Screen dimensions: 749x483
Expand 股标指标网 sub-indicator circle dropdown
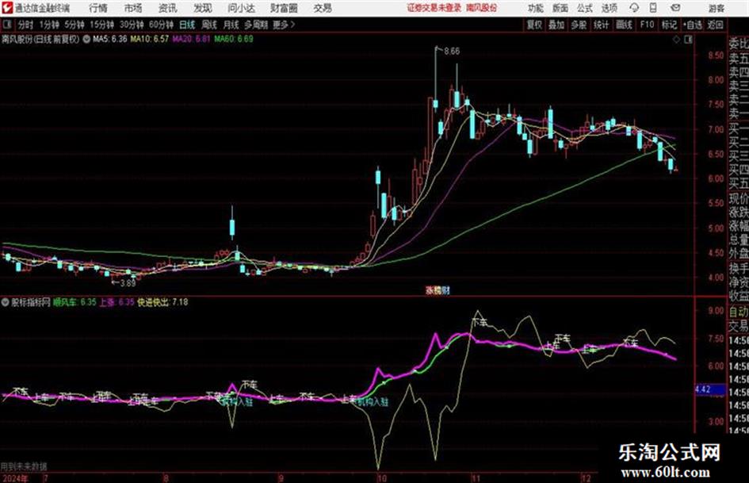point(6,302)
